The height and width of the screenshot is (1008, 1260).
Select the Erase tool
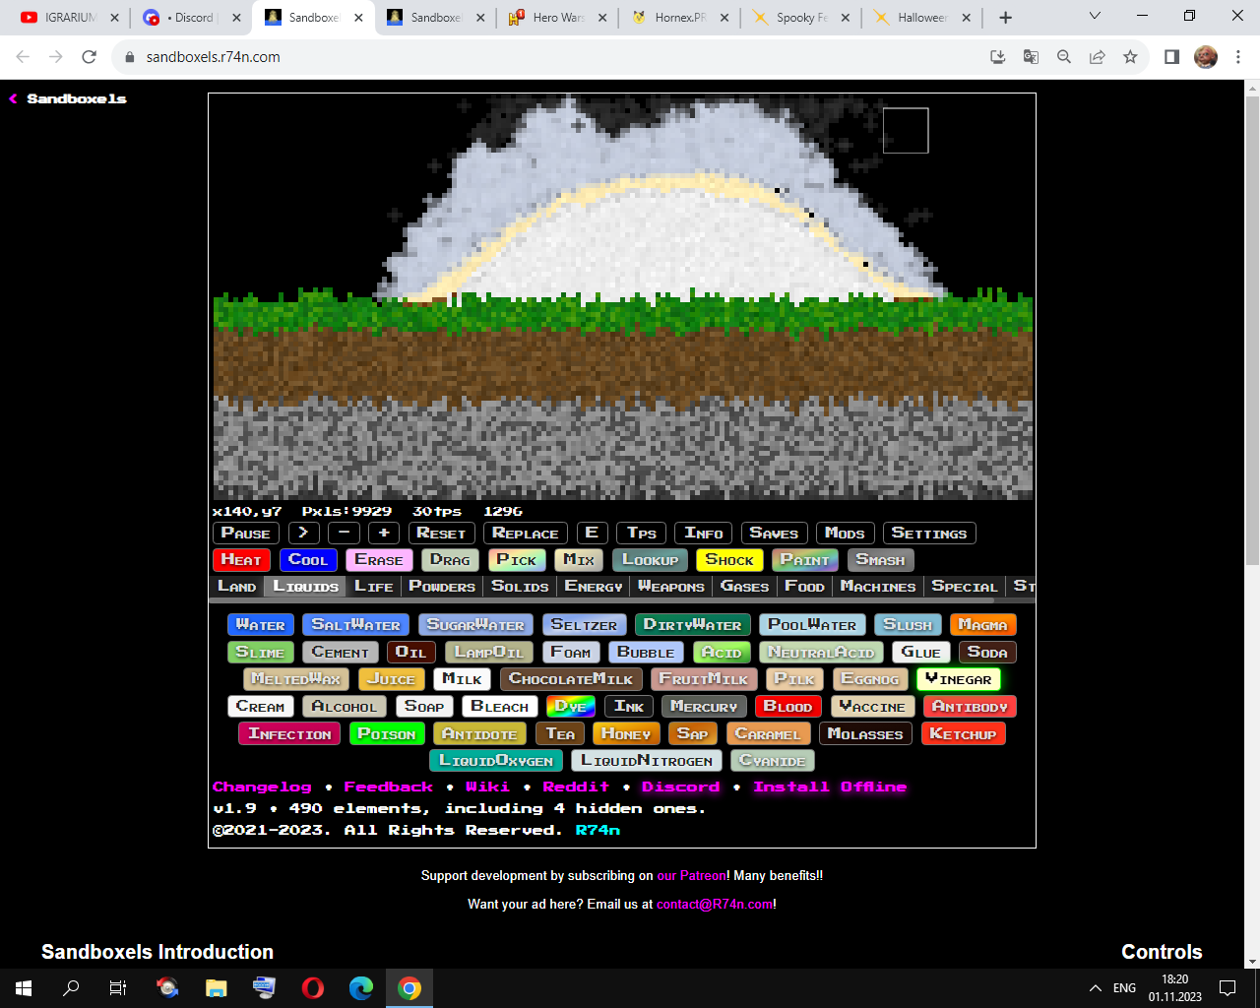[x=379, y=559]
